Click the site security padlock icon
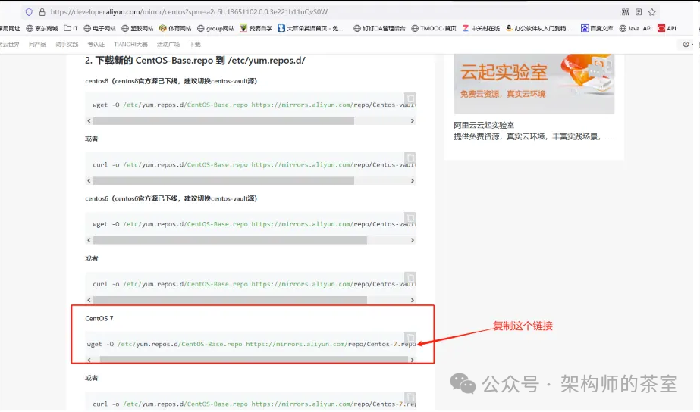This screenshot has width=700, height=412. tap(42, 12)
